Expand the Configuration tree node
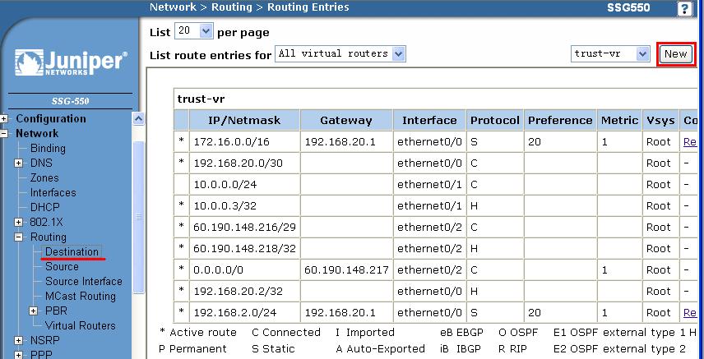704x359 pixels. (x=4, y=119)
